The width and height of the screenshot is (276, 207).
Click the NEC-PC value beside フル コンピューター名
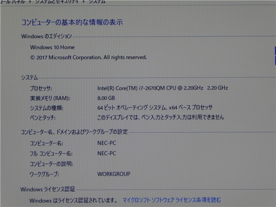pyautogui.click(x=107, y=153)
